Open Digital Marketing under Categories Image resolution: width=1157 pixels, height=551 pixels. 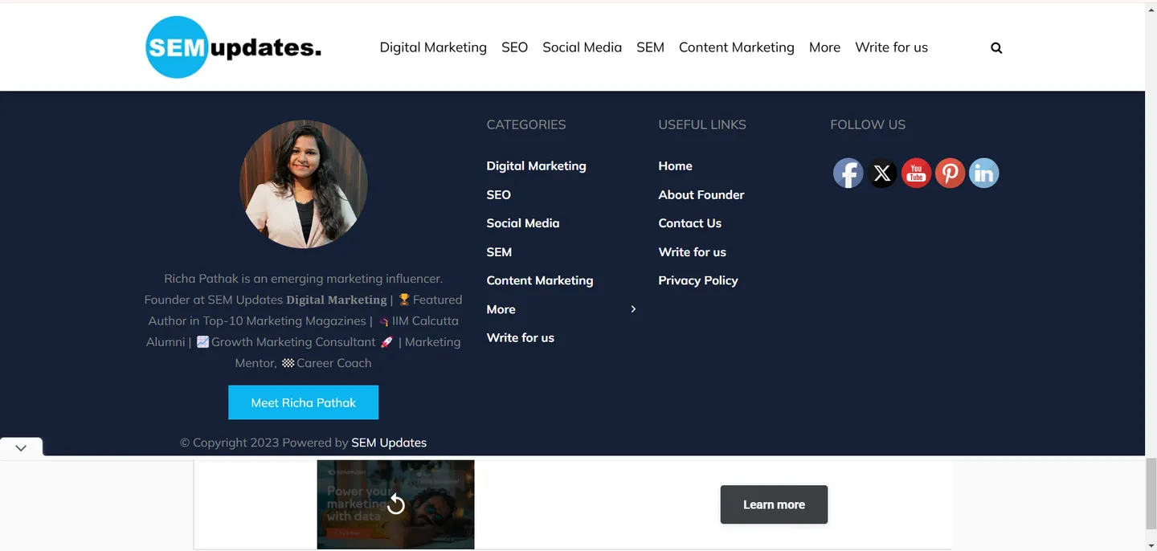(x=536, y=165)
